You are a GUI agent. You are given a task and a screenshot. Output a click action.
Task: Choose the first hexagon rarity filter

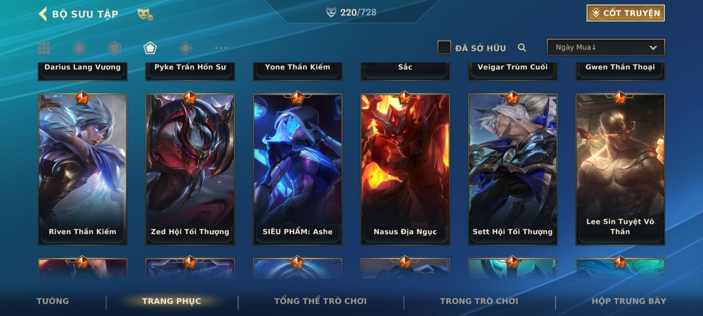79,48
